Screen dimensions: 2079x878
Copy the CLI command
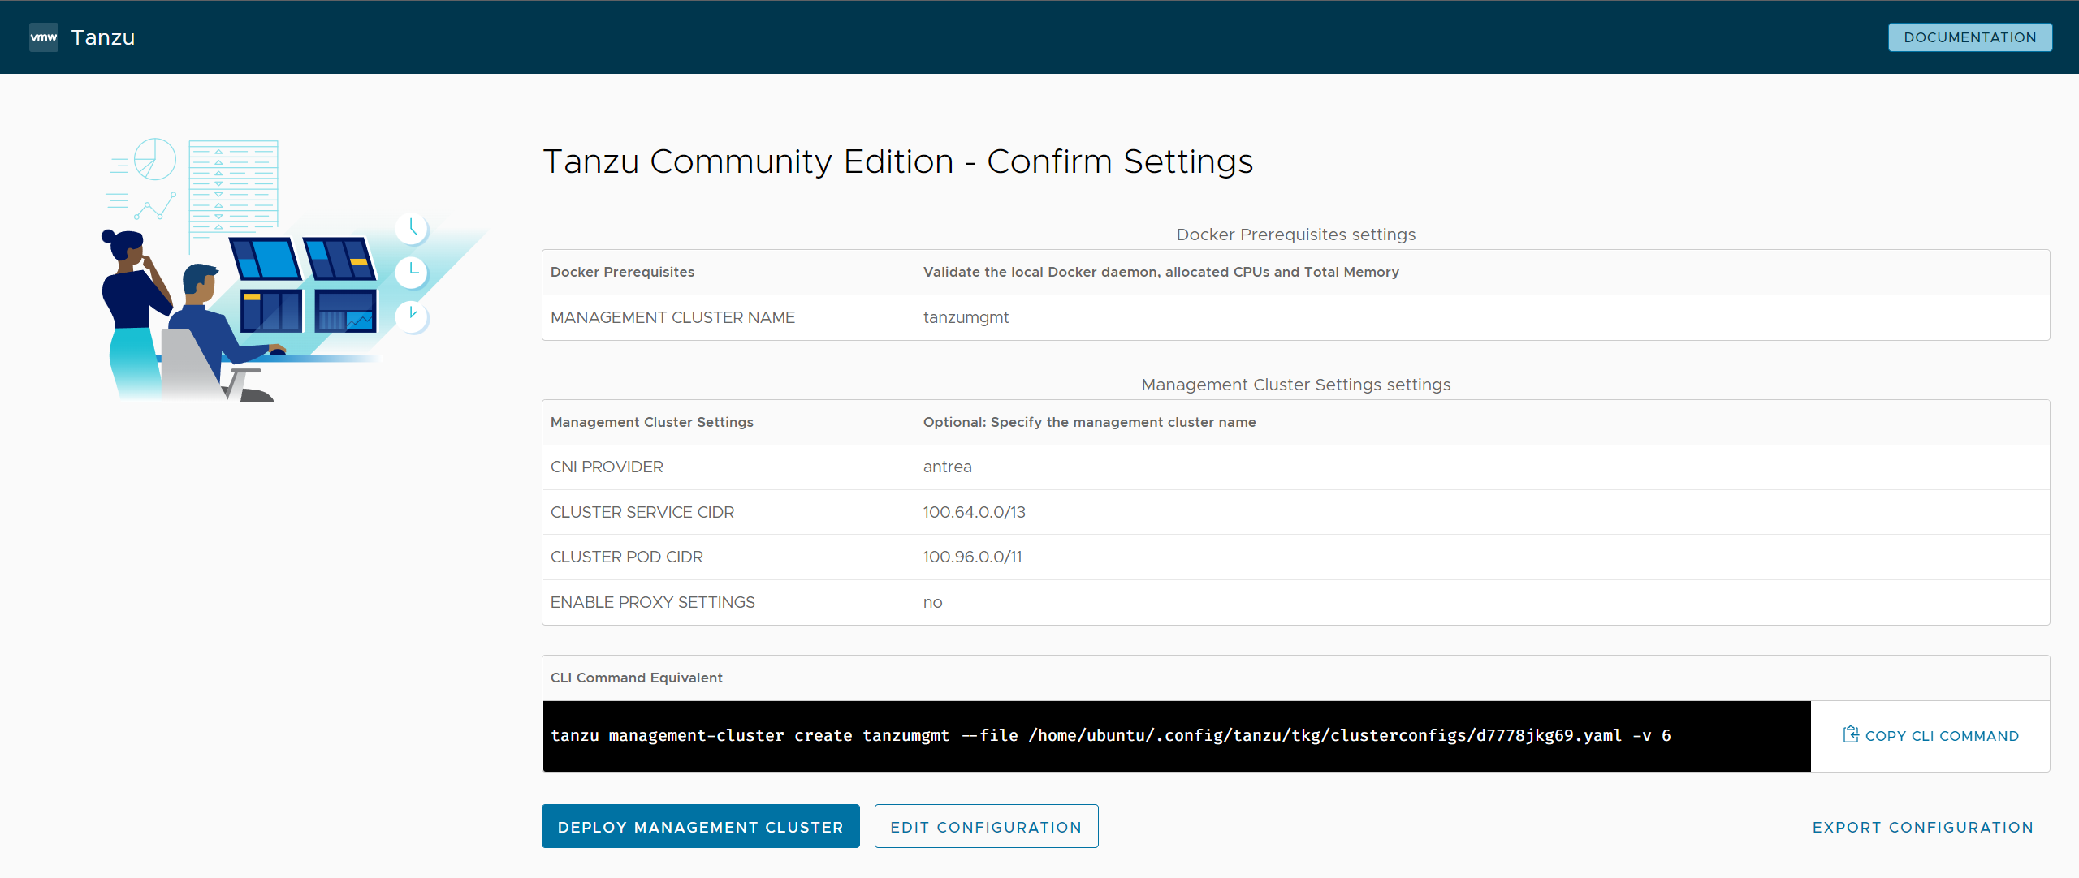click(x=1930, y=735)
